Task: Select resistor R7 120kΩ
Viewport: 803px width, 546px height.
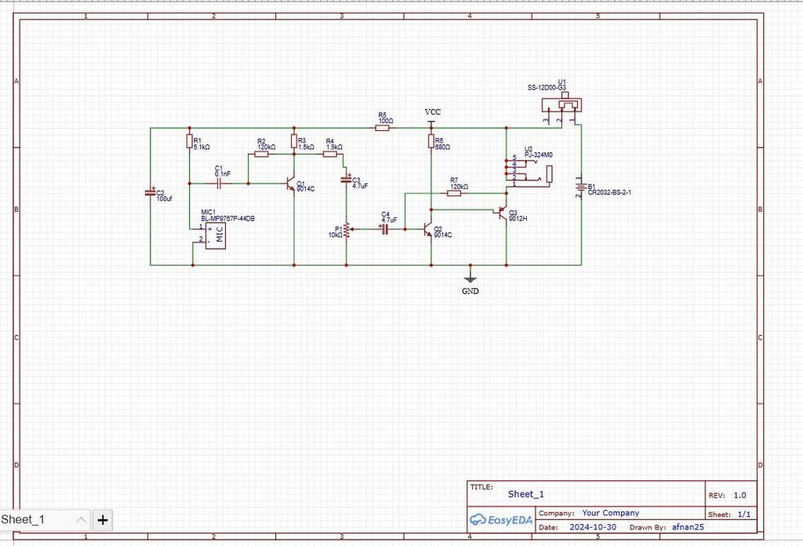Action: (454, 193)
